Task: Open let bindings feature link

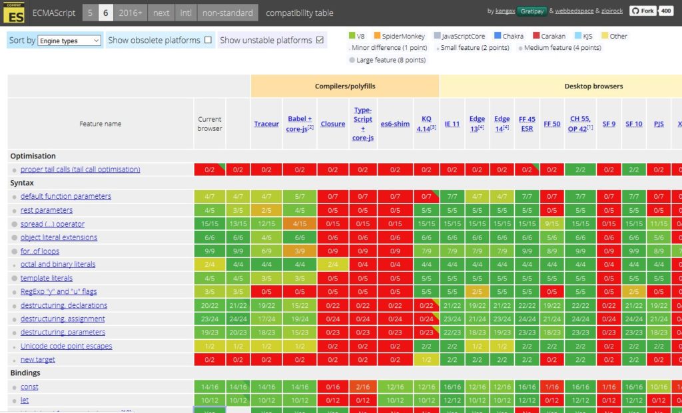Action: (x=25, y=400)
